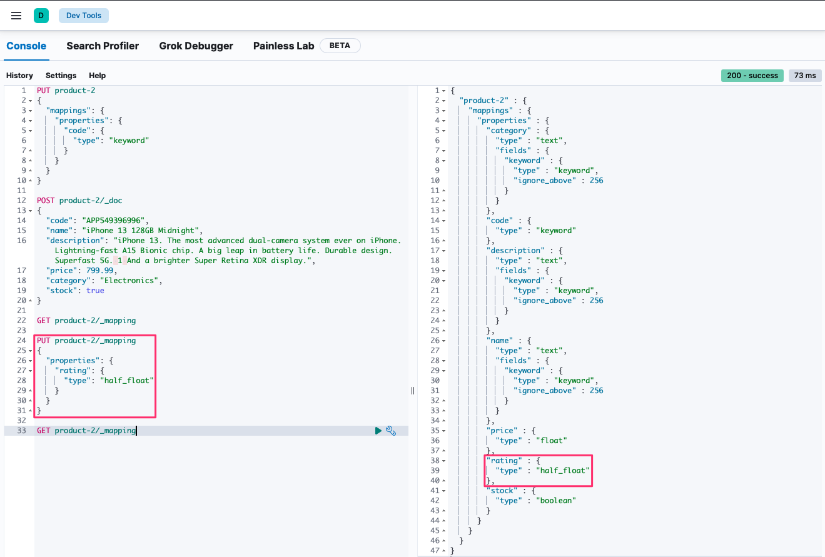Switch to the Search Profiler tab

tap(103, 46)
